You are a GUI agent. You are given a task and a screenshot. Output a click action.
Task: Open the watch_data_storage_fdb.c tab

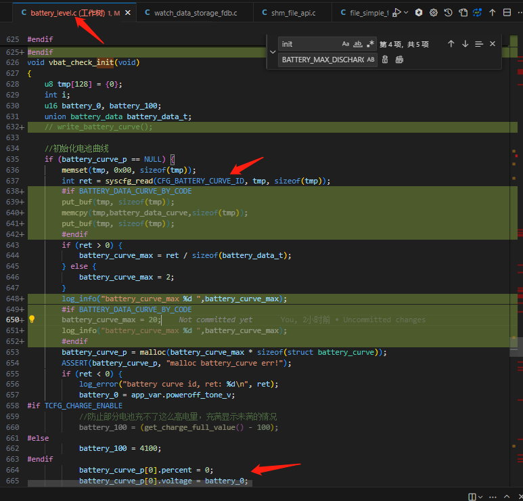(x=195, y=13)
